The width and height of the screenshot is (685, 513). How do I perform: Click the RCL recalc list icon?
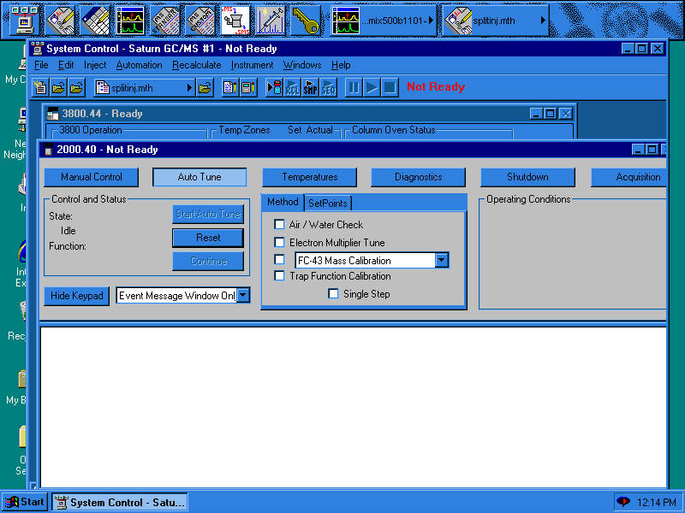click(292, 88)
